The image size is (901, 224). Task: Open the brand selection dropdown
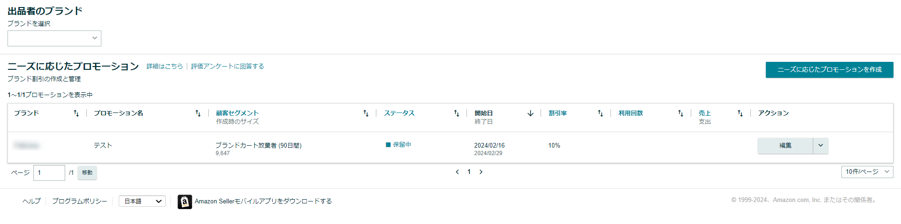pos(54,38)
